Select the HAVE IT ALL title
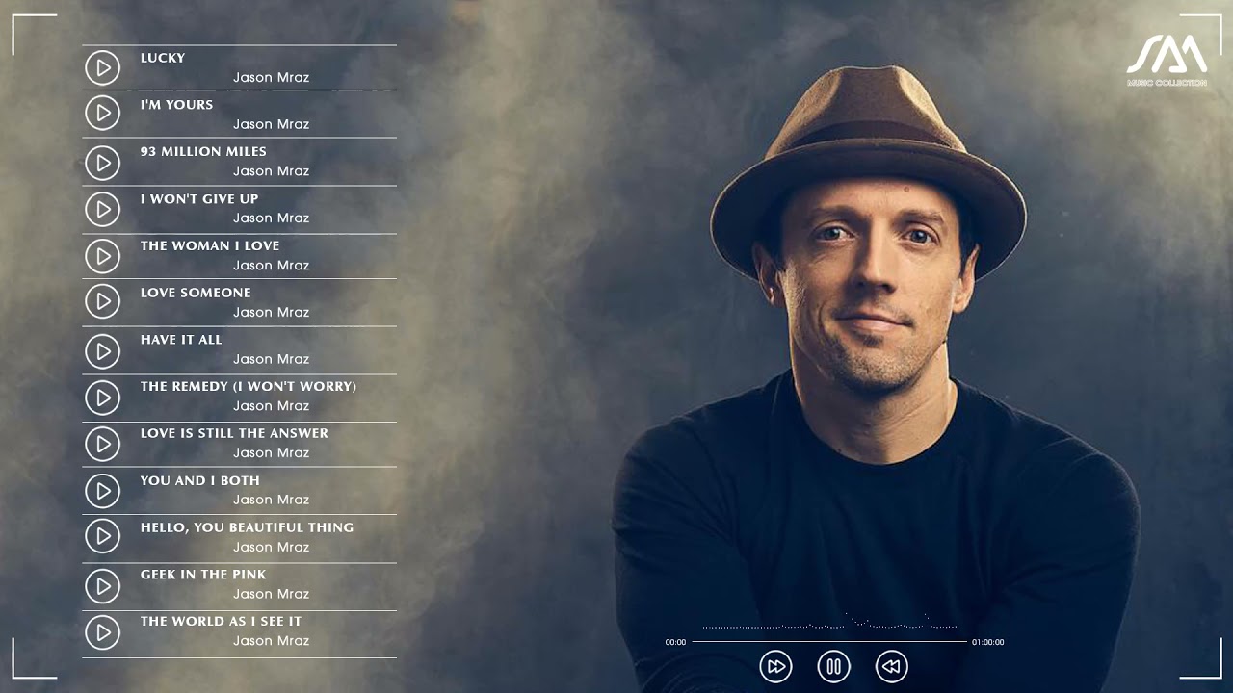The width and height of the screenshot is (1233, 693). coord(181,340)
